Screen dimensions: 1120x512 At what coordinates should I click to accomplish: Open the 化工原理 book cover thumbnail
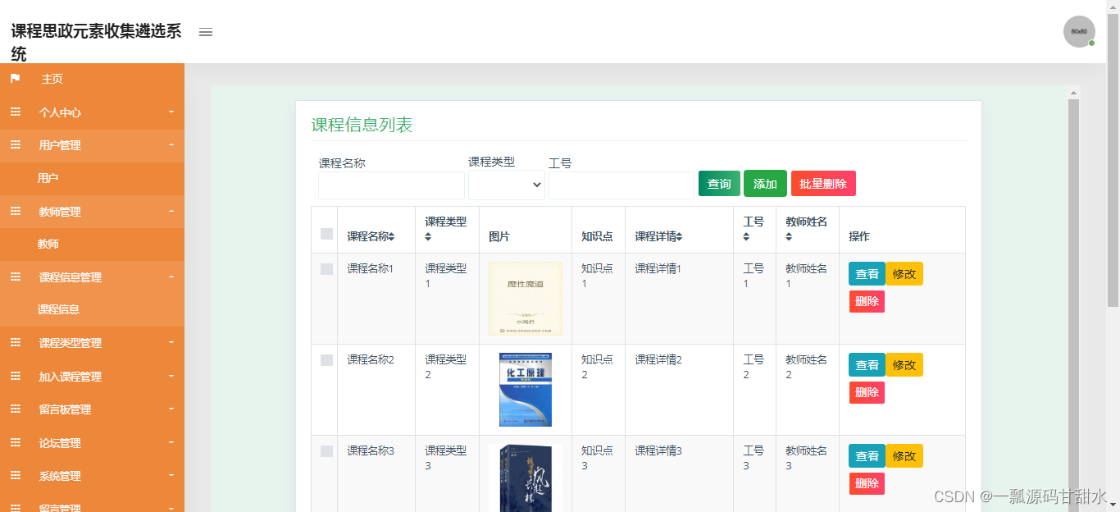pos(525,389)
